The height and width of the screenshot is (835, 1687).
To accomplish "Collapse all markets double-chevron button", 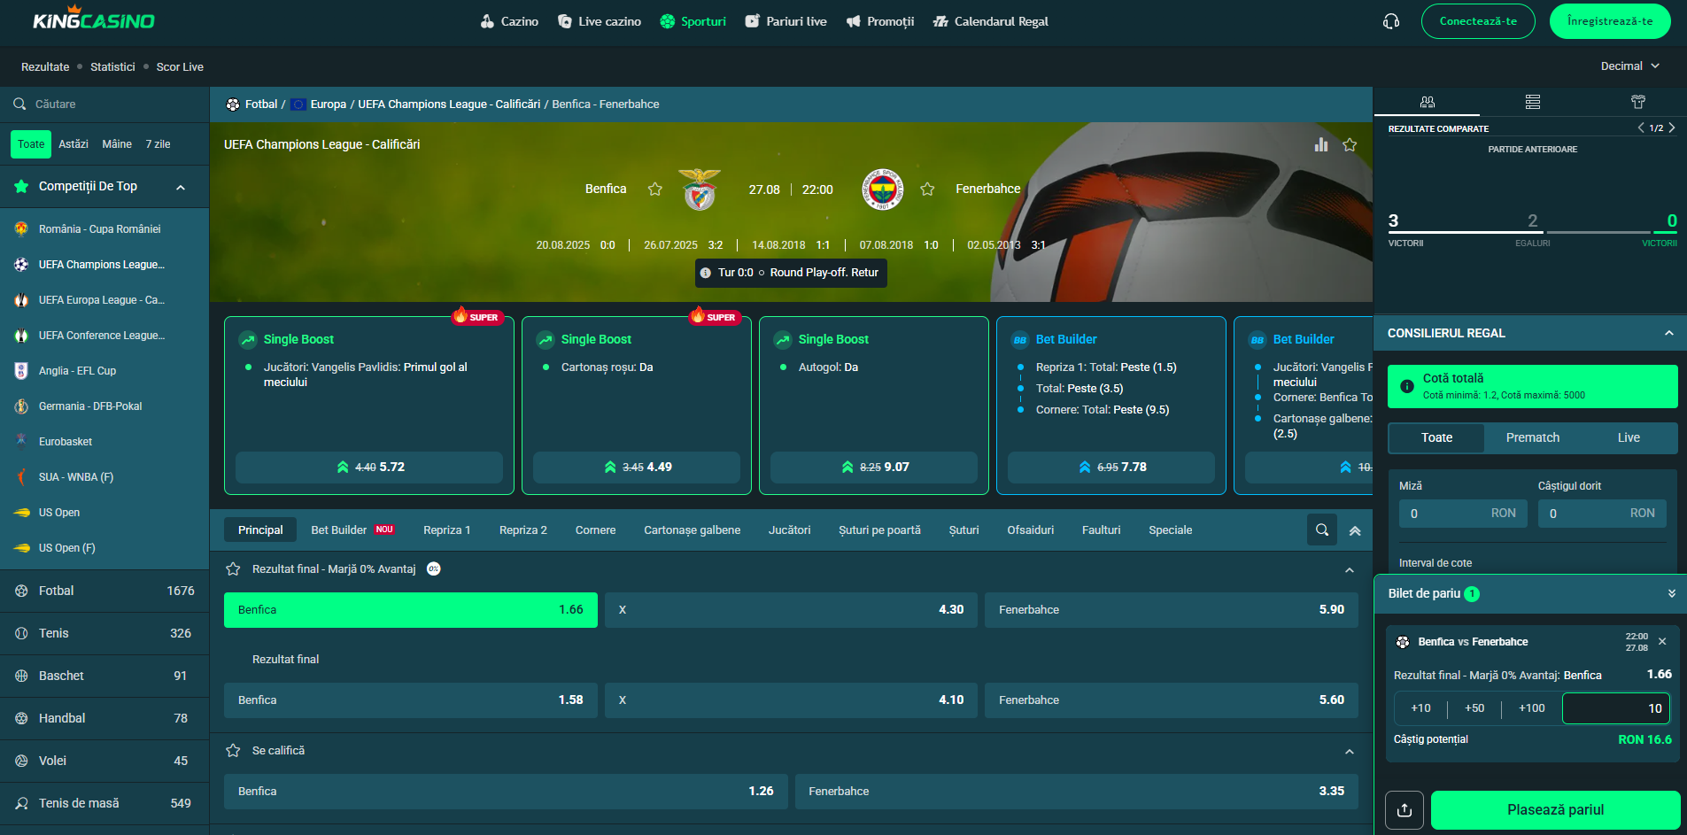I will click(x=1355, y=530).
